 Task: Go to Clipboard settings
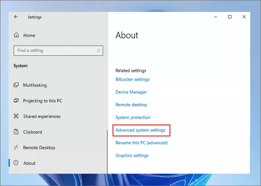33,132
